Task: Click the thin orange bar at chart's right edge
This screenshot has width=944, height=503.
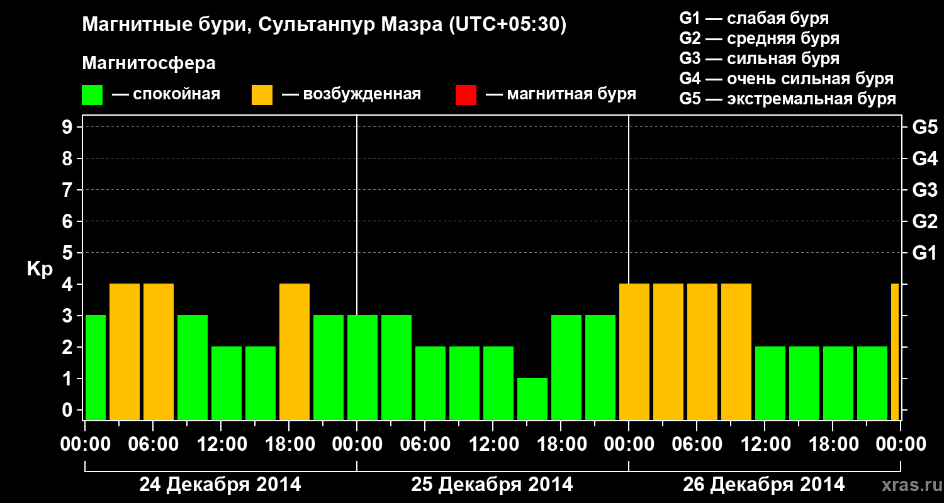Action: point(895,351)
